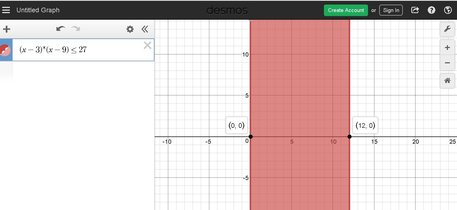Zoom out of the graph
The width and height of the screenshot is (457, 210).
447,63
